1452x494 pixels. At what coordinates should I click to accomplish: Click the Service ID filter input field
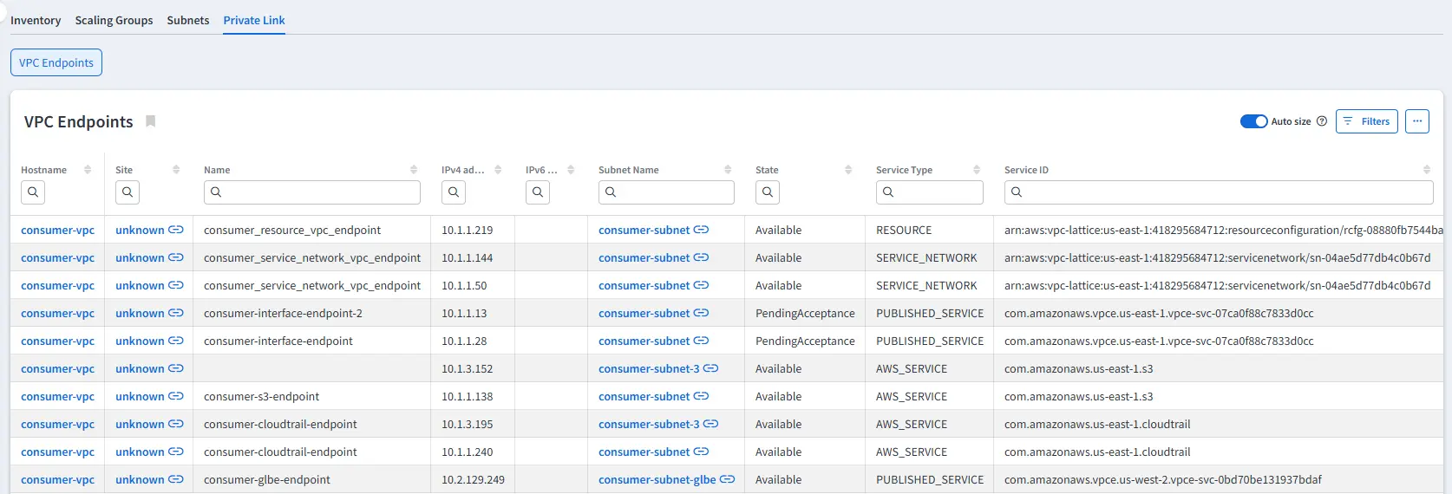coord(1218,192)
